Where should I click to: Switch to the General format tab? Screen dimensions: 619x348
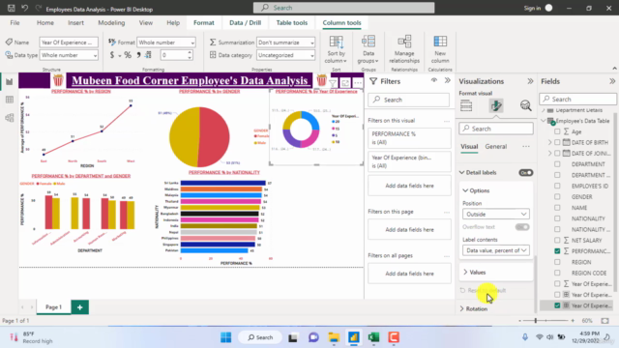[x=496, y=146]
